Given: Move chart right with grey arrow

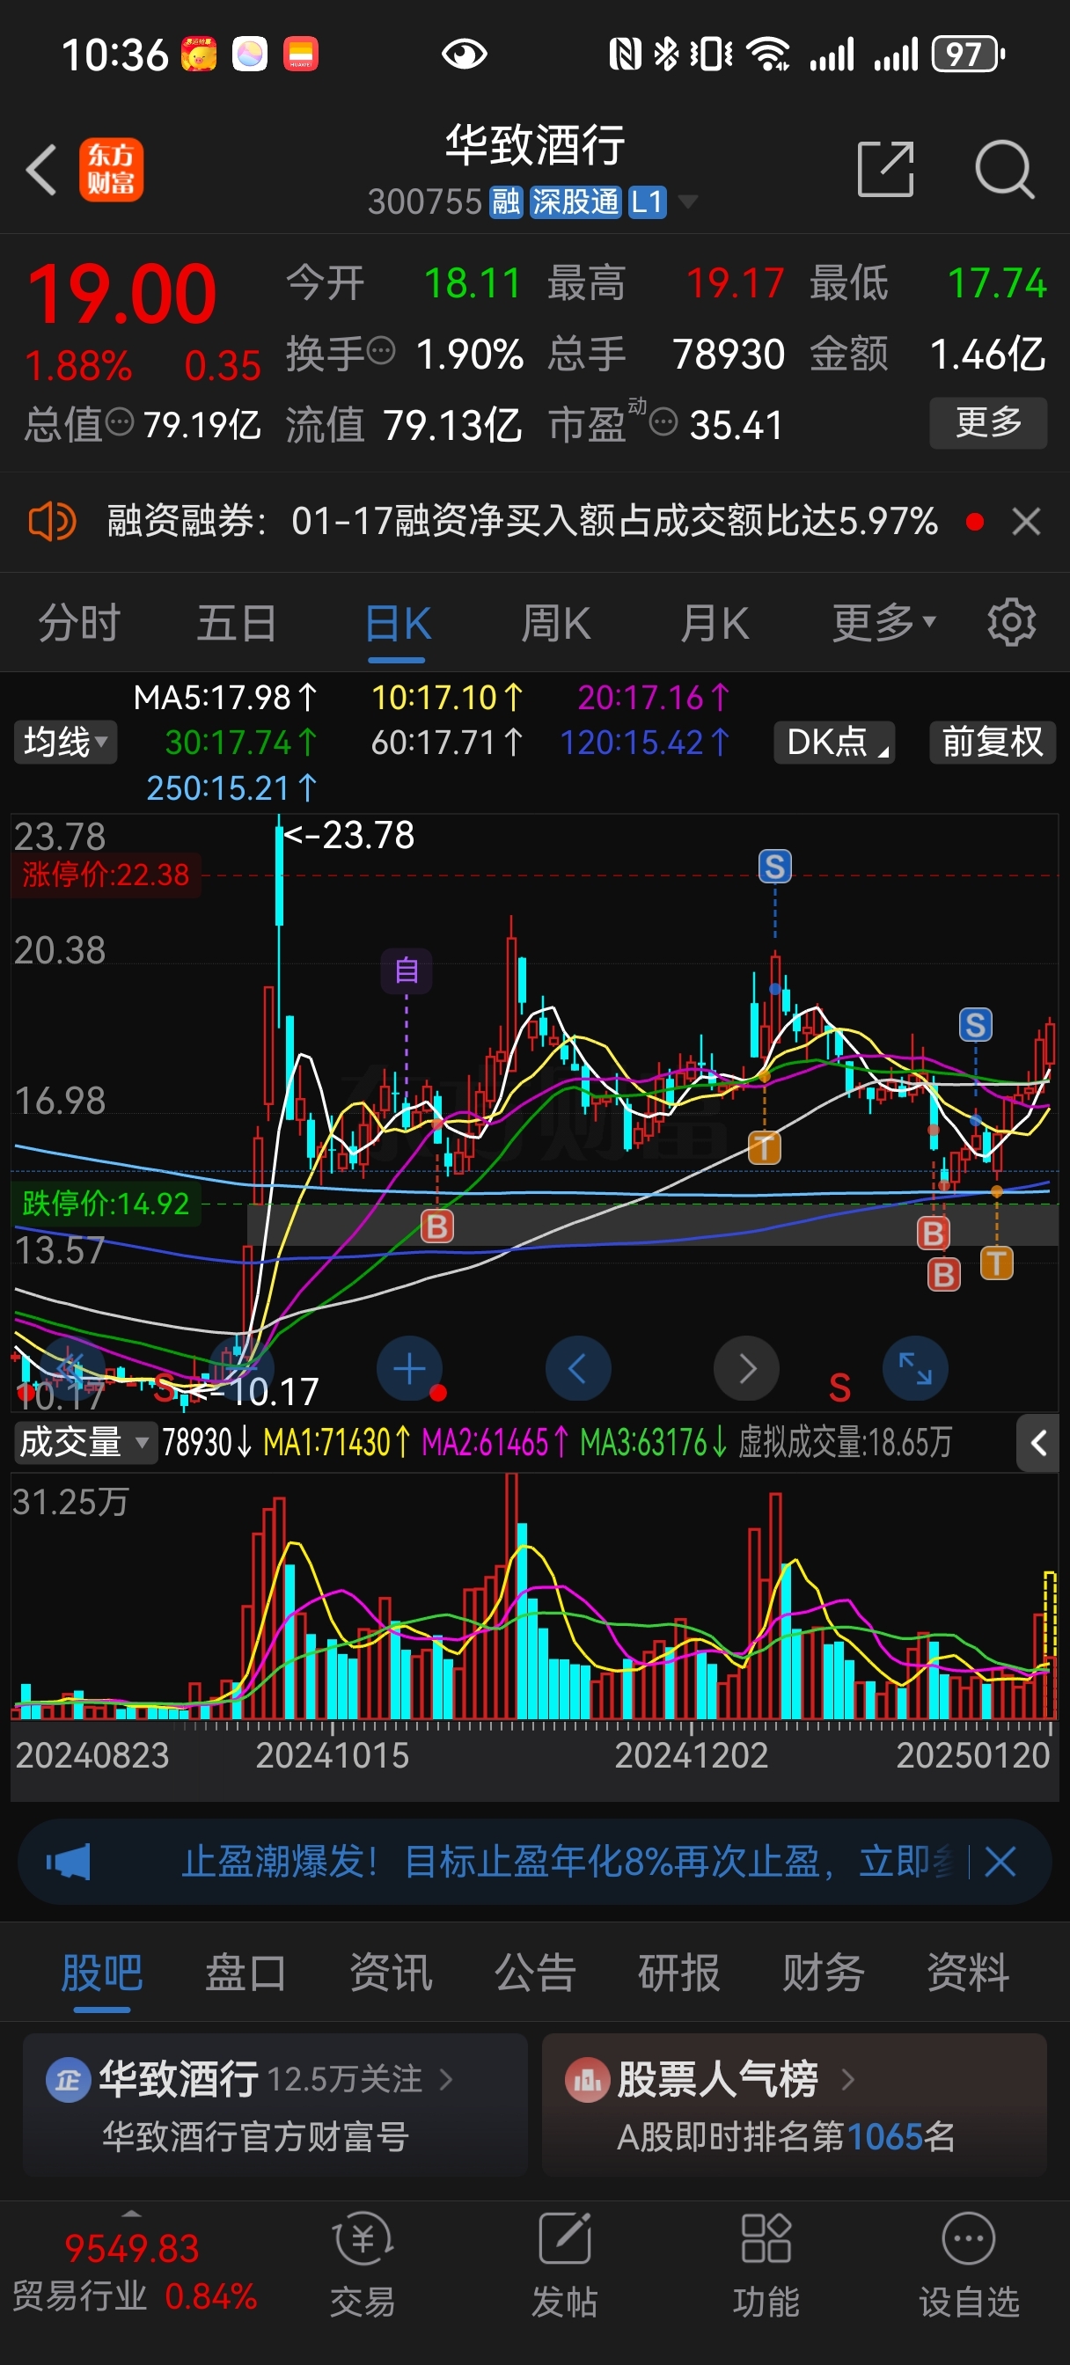Looking at the screenshot, I should [x=747, y=1369].
